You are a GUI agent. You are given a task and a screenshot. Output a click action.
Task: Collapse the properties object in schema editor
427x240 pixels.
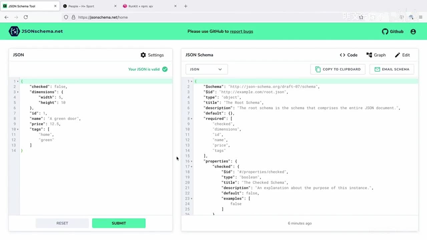click(x=191, y=161)
